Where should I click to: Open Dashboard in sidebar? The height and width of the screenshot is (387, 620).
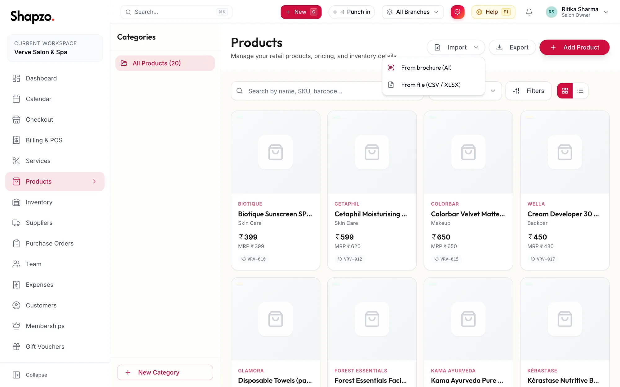pyautogui.click(x=55, y=78)
